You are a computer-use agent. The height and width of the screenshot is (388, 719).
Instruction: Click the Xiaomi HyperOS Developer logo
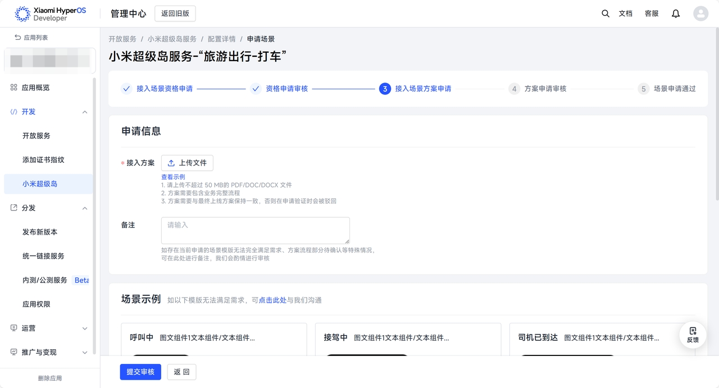point(51,14)
